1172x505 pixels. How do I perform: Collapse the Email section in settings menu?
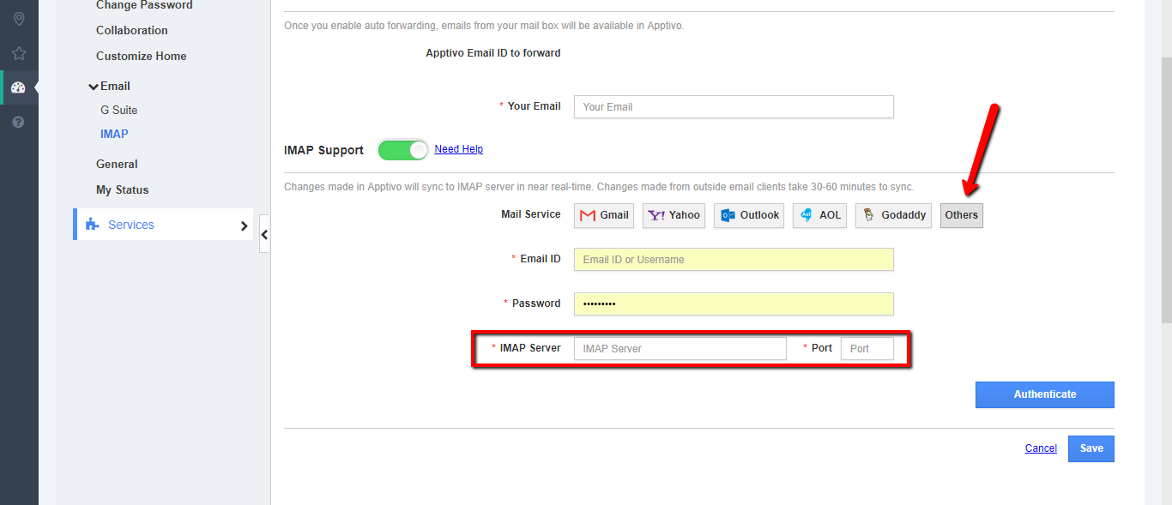point(94,87)
